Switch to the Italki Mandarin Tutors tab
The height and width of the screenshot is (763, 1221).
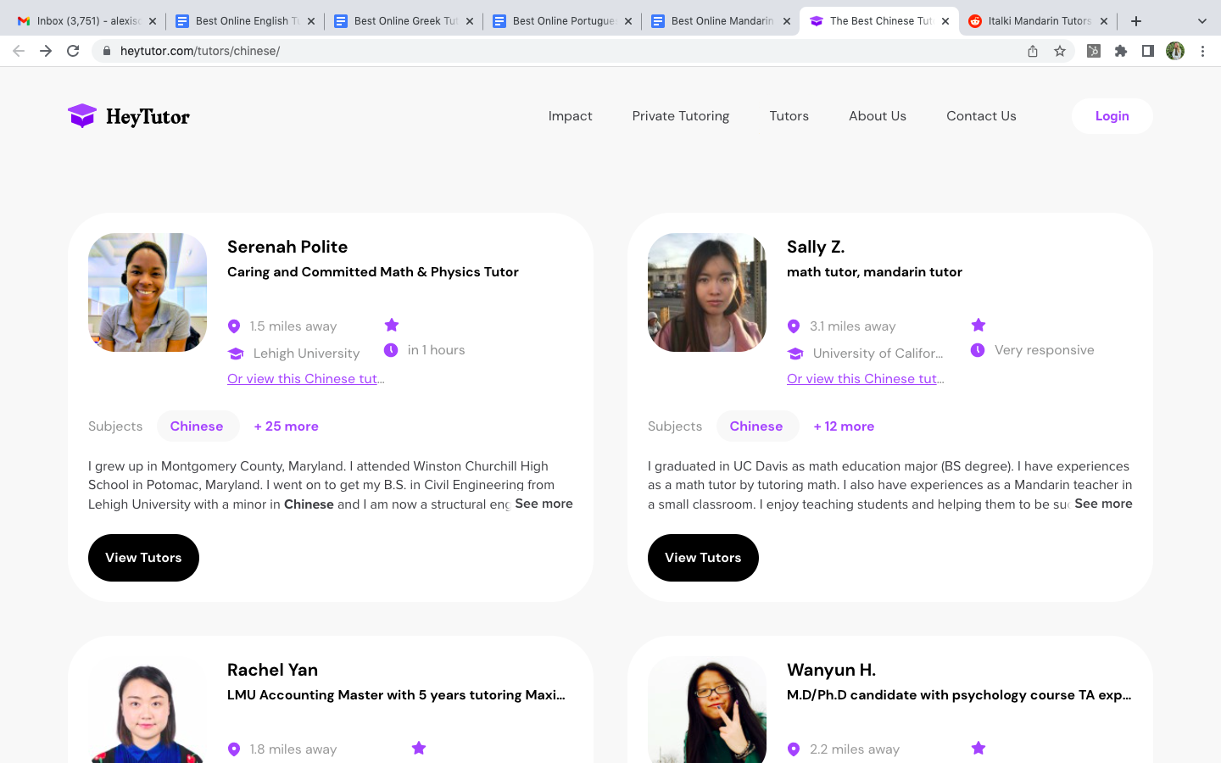pos(1038,21)
